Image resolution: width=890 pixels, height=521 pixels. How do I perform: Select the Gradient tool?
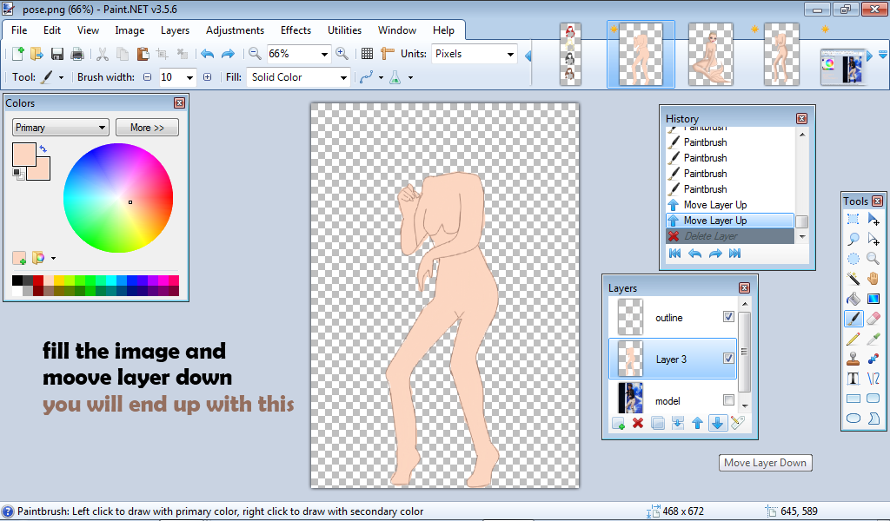coord(873,298)
